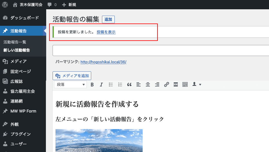Open the メディア sidebar menu

click(18, 61)
